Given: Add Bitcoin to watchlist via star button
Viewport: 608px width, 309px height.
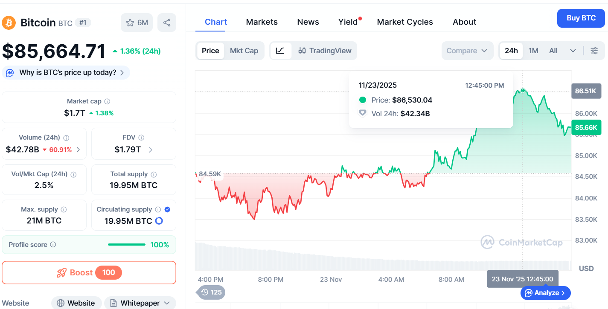Looking at the screenshot, I should 137,23.
